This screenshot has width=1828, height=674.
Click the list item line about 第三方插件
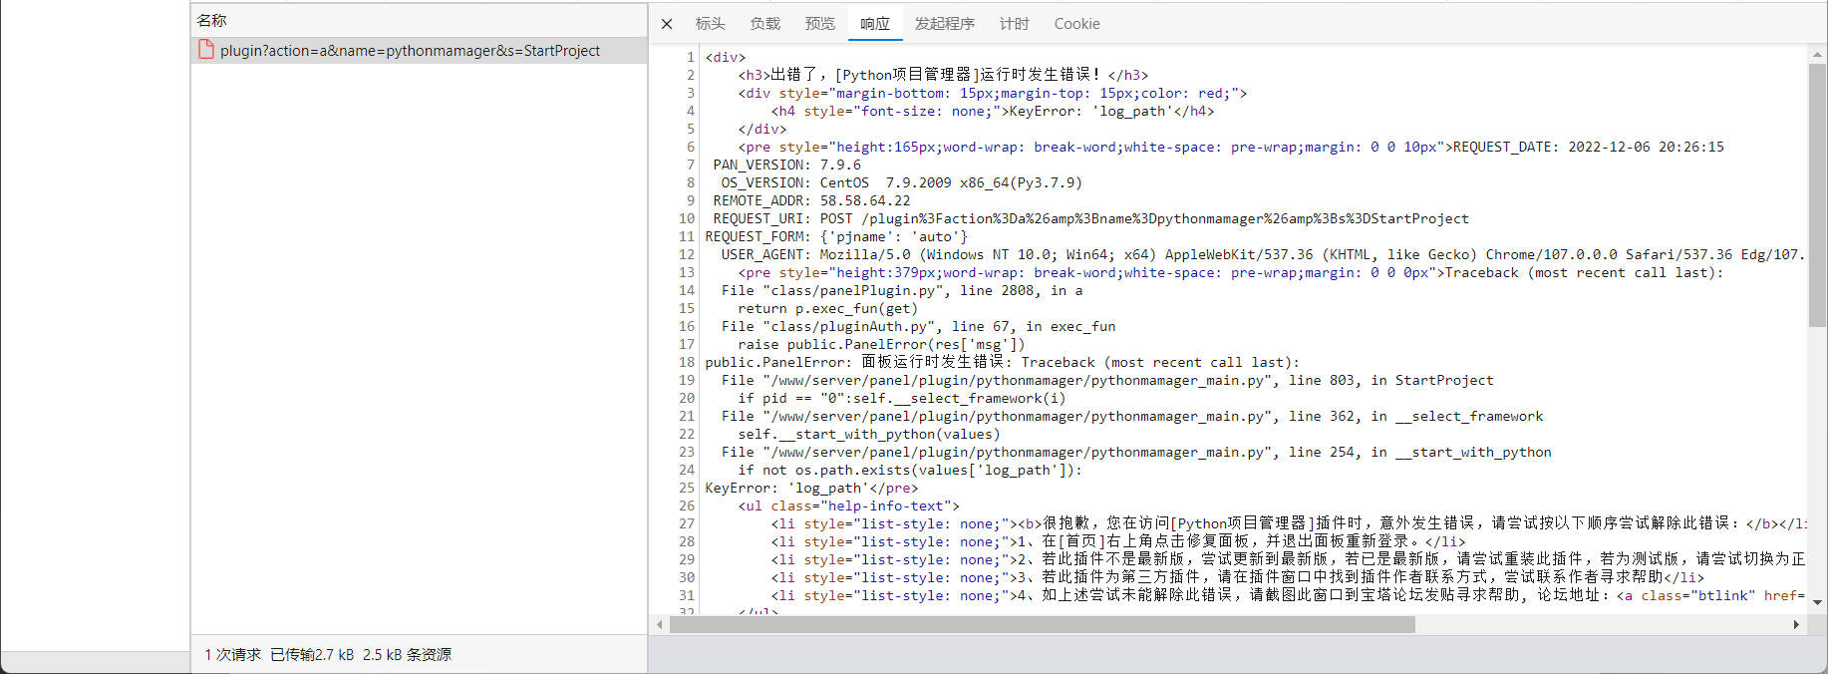click(1237, 577)
